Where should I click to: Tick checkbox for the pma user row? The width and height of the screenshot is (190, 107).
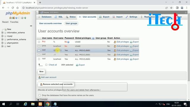[39, 46]
